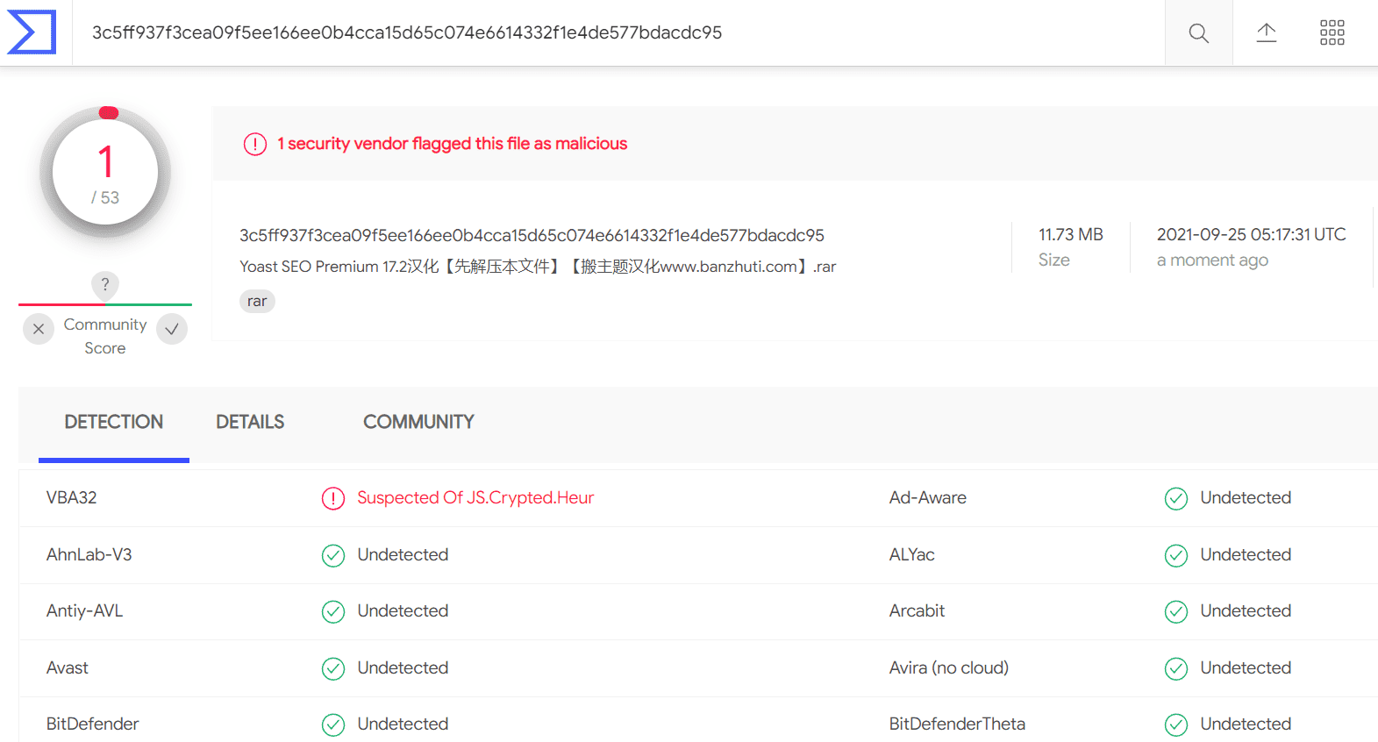Click the community score question mark icon
This screenshot has height=742, width=1378.
tap(105, 284)
